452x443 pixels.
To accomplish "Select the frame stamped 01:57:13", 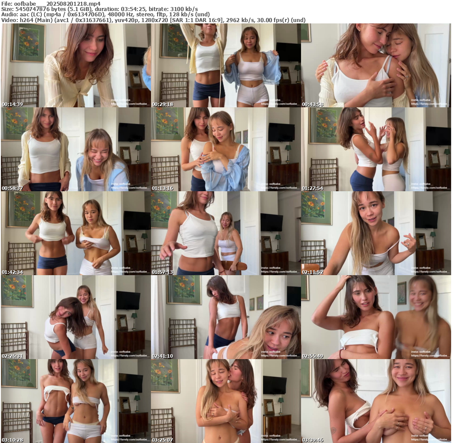I will click(226, 233).
